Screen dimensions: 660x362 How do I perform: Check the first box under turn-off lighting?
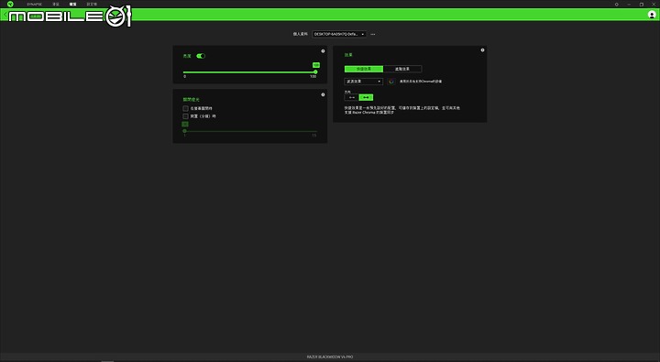point(185,108)
